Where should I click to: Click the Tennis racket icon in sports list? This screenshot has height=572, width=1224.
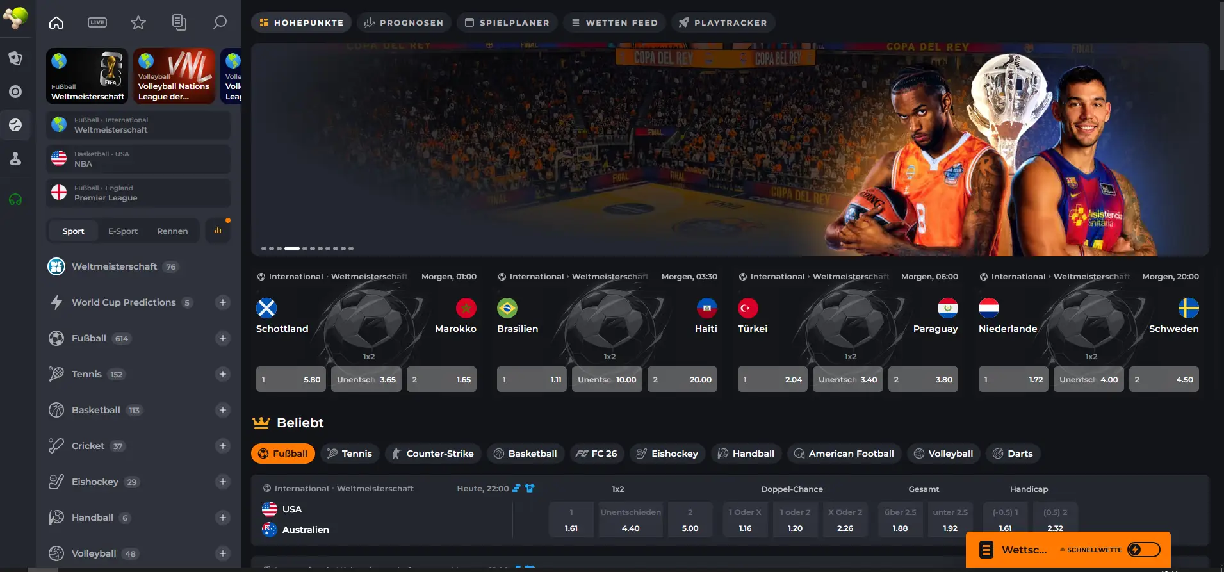pos(56,374)
